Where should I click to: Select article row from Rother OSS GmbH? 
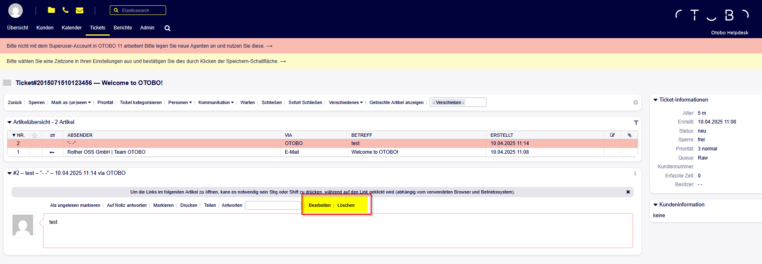click(106, 152)
